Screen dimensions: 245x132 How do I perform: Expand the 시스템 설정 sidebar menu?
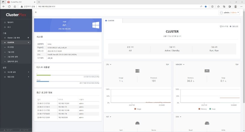(x=28, y=72)
